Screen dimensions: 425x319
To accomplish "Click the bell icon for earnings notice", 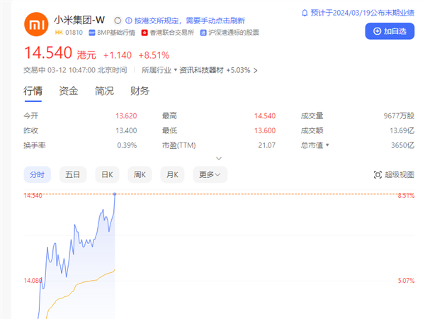I will coord(305,13).
